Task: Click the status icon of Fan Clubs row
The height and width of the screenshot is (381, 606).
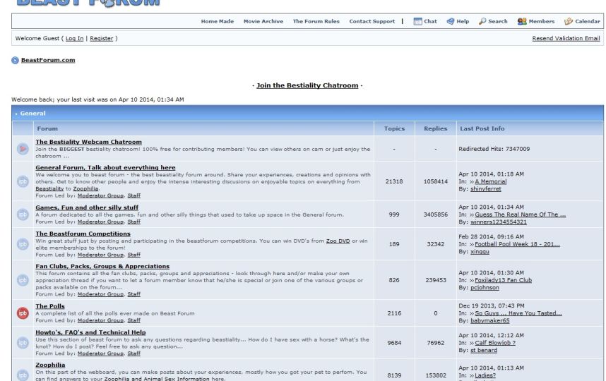Action: pyautogui.click(x=23, y=280)
